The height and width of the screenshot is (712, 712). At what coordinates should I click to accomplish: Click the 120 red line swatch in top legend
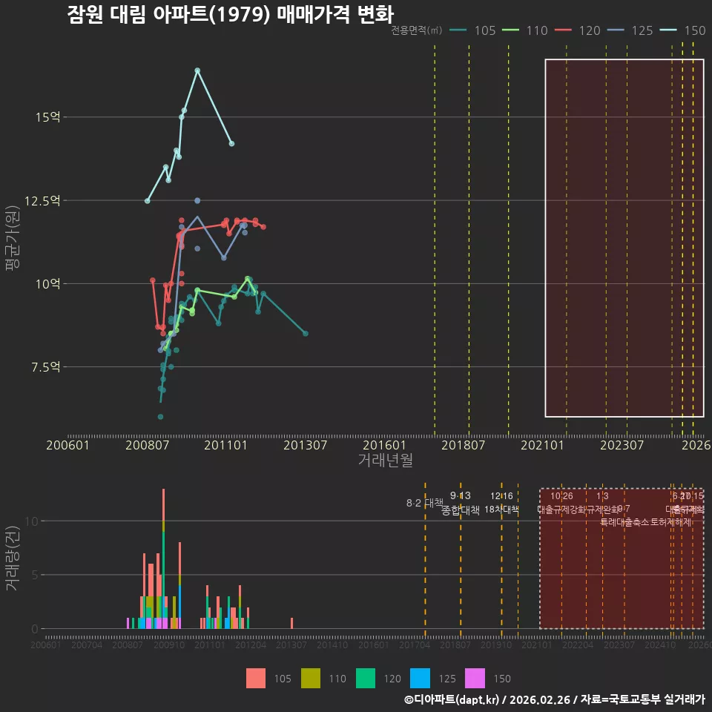[x=563, y=30]
